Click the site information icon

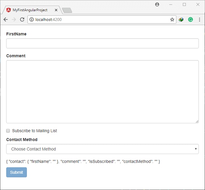[32, 20]
